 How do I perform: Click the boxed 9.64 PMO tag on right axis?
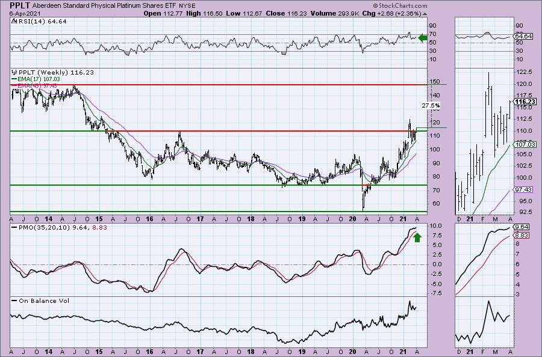point(522,227)
